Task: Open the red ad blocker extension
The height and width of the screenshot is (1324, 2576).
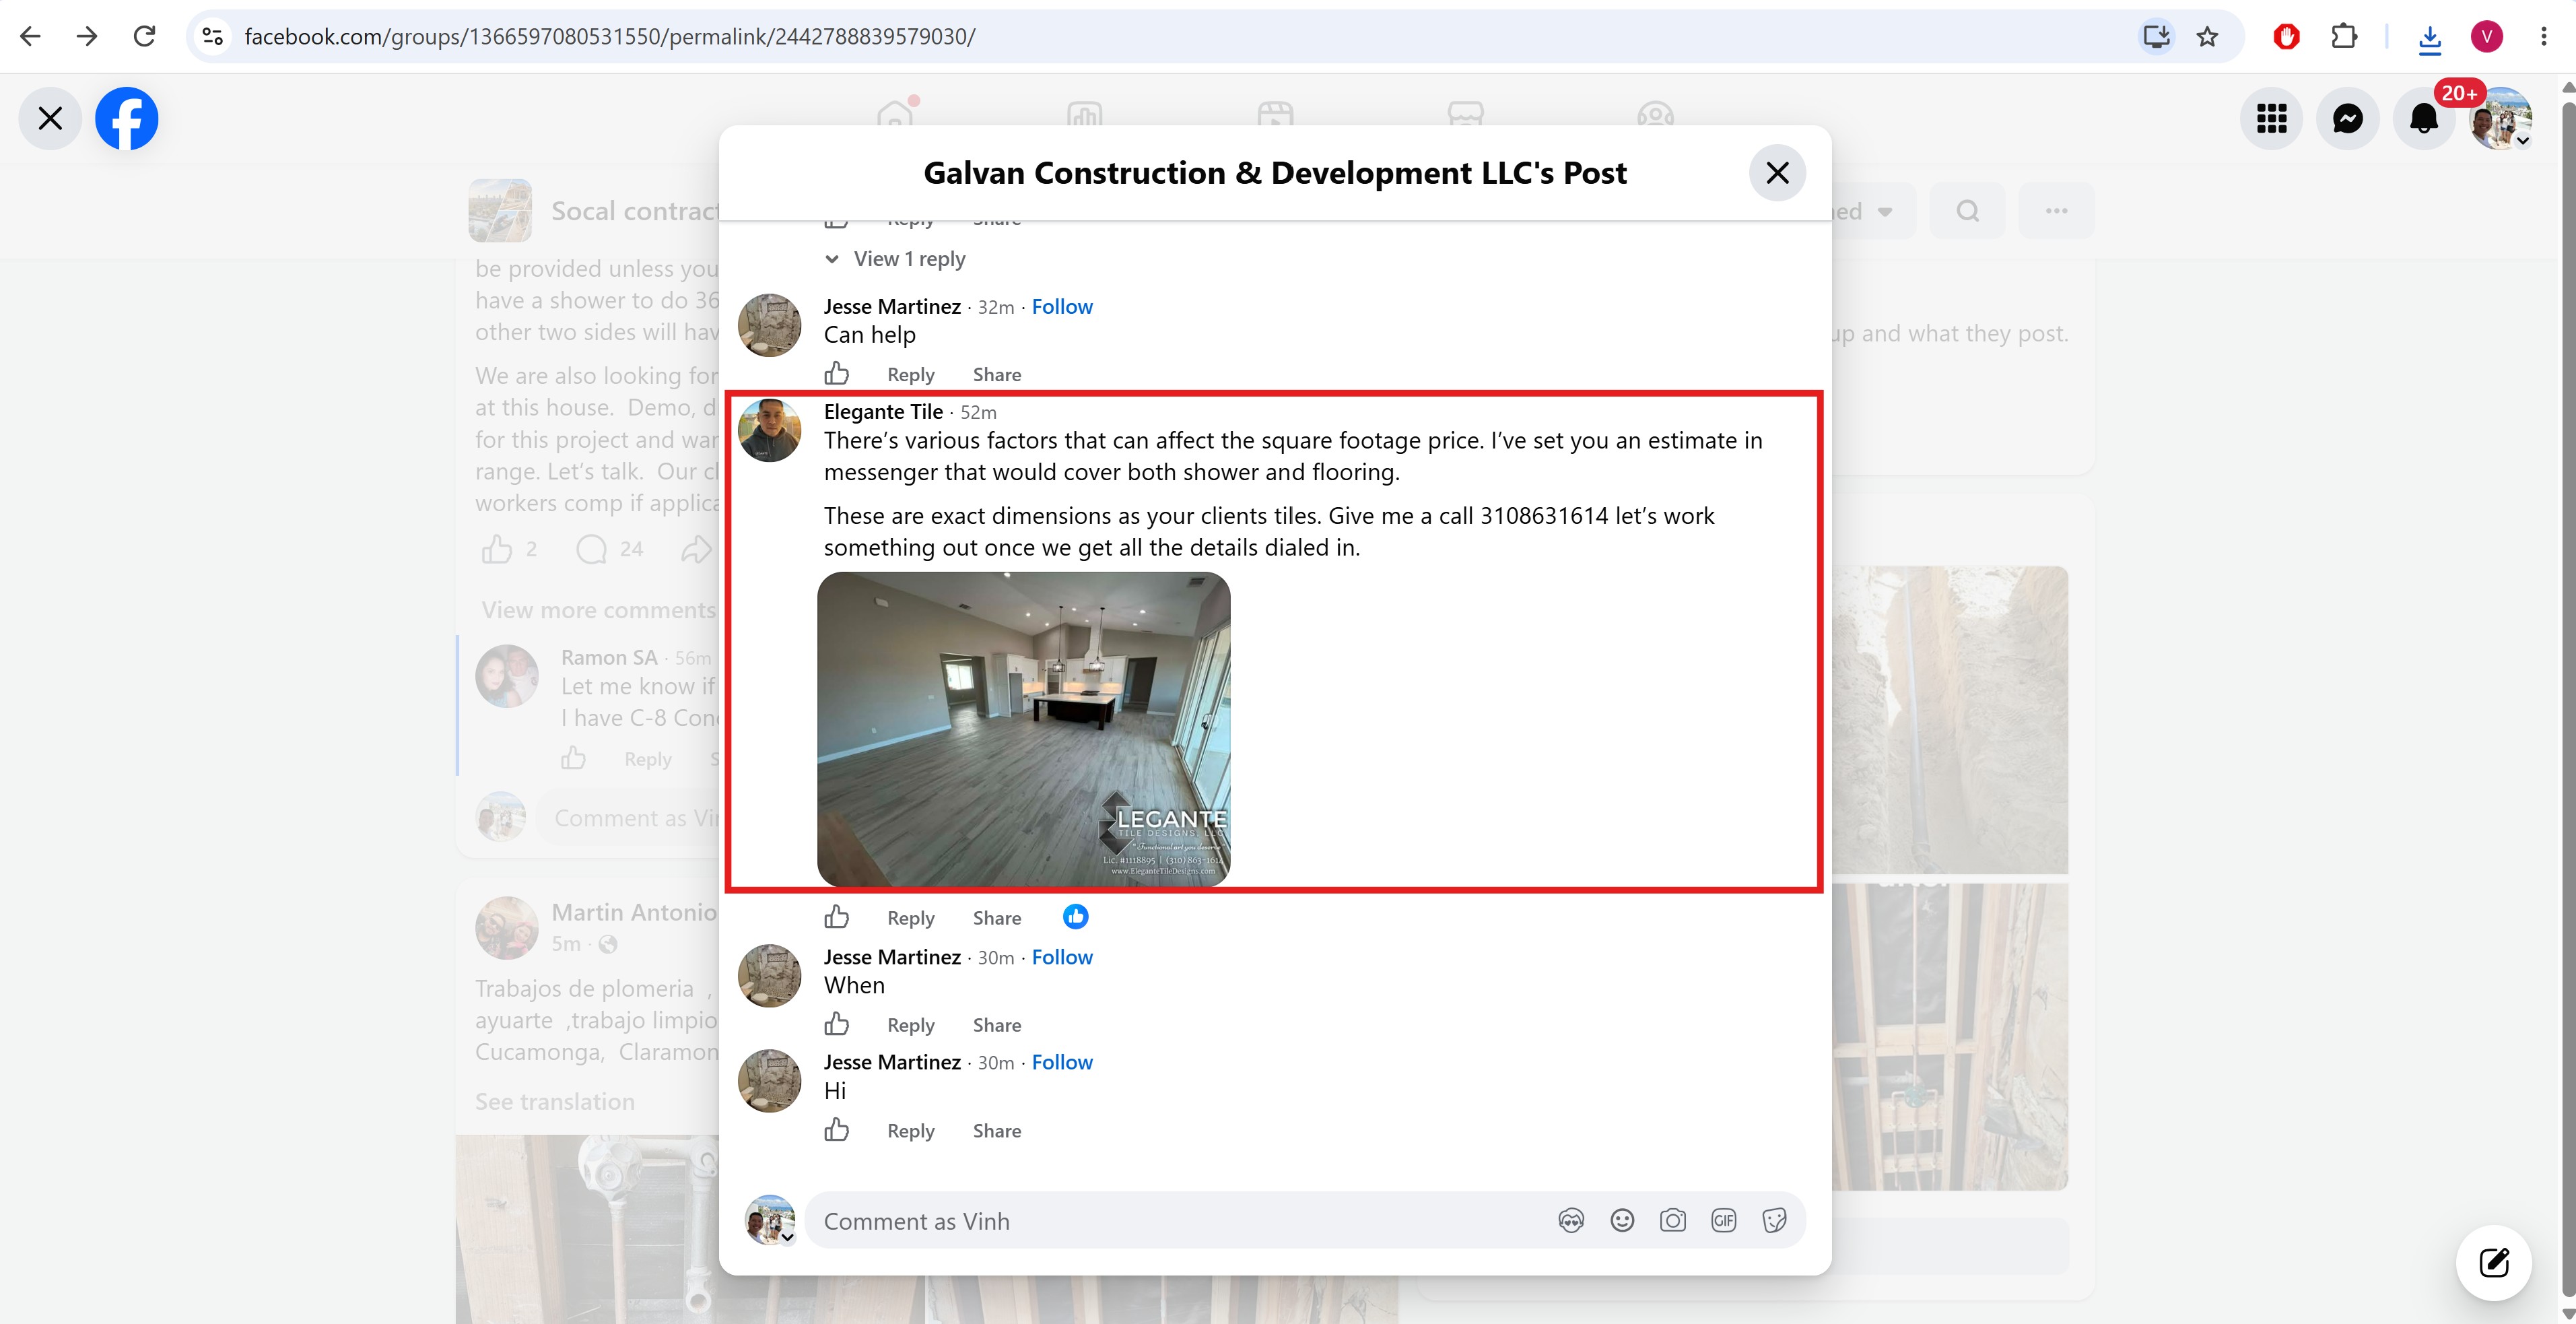Action: pos(2286,37)
